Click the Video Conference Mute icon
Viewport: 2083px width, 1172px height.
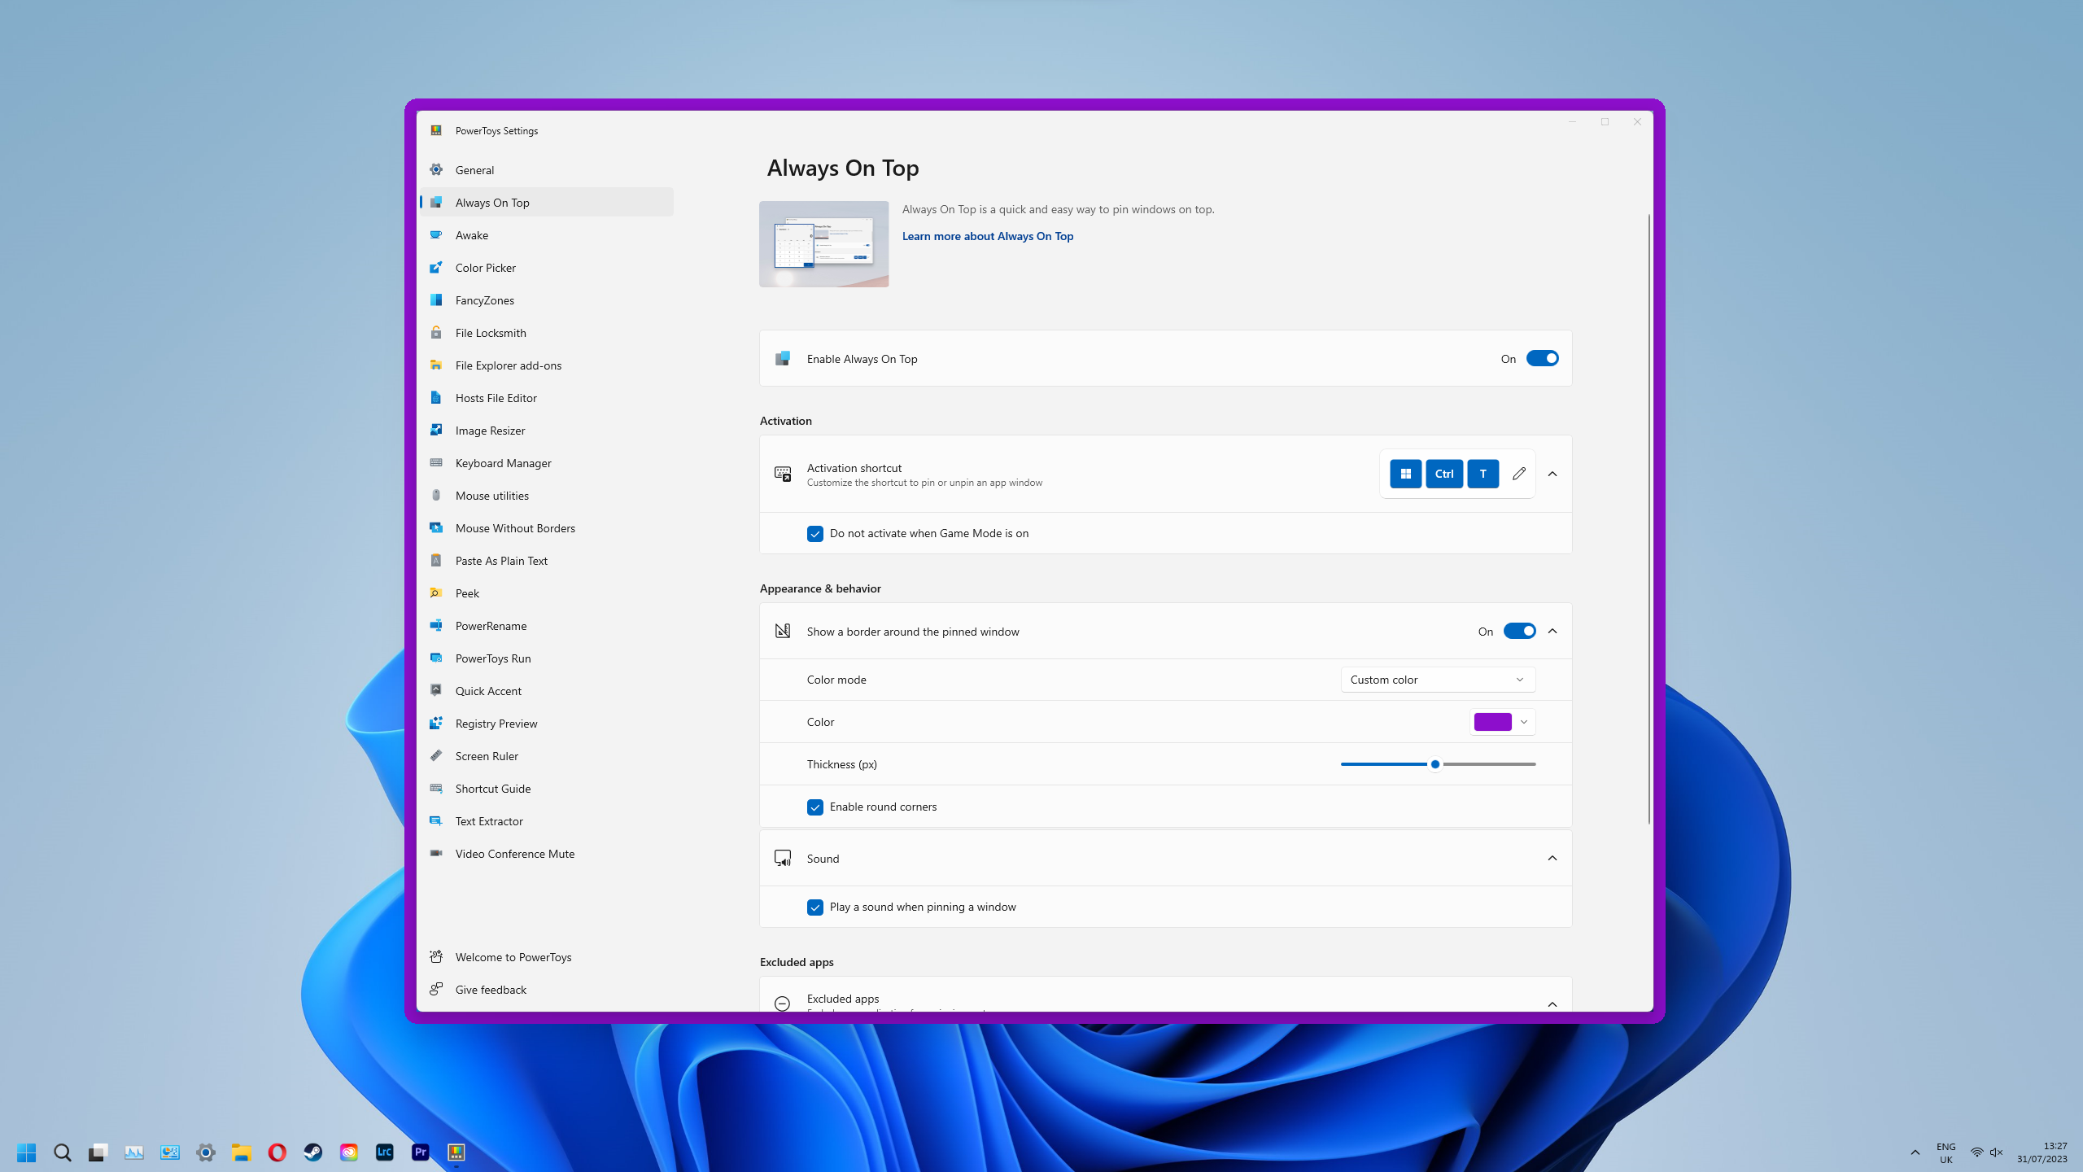click(x=436, y=853)
